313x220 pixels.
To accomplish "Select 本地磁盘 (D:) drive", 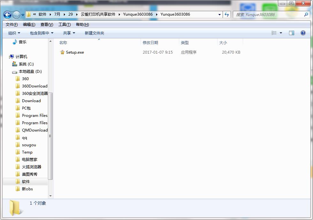I will click(30, 72).
